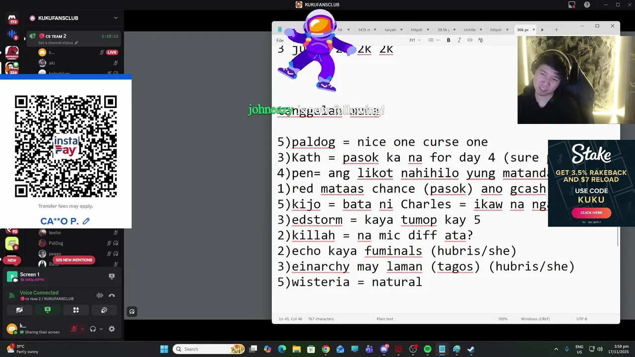Open the server icon with 173 badge

pyautogui.click(x=12, y=19)
